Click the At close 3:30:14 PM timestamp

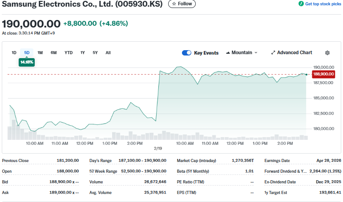(x=28, y=33)
